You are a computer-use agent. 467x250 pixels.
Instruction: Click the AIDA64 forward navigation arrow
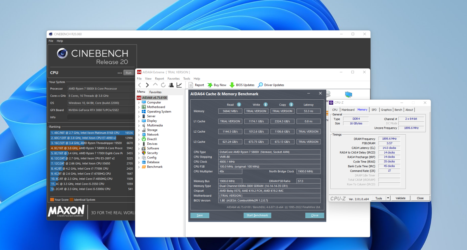click(147, 85)
